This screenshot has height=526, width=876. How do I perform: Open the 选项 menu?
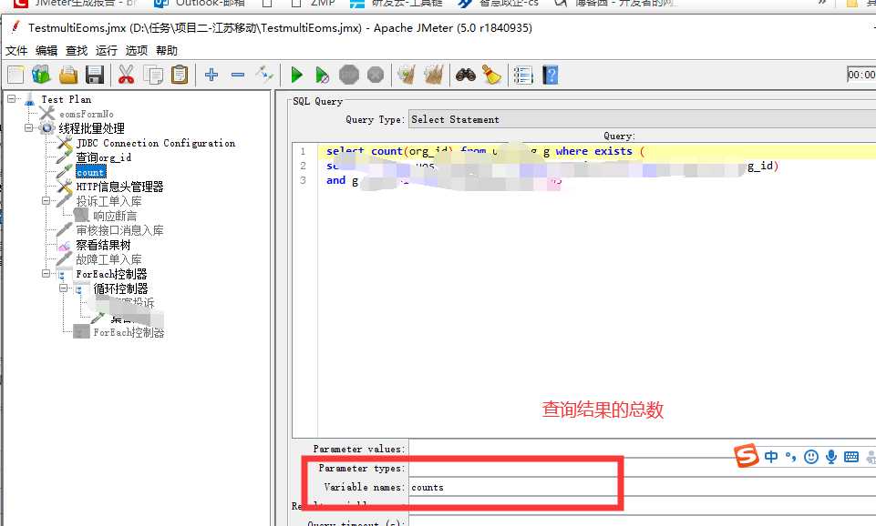tap(137, 51)
